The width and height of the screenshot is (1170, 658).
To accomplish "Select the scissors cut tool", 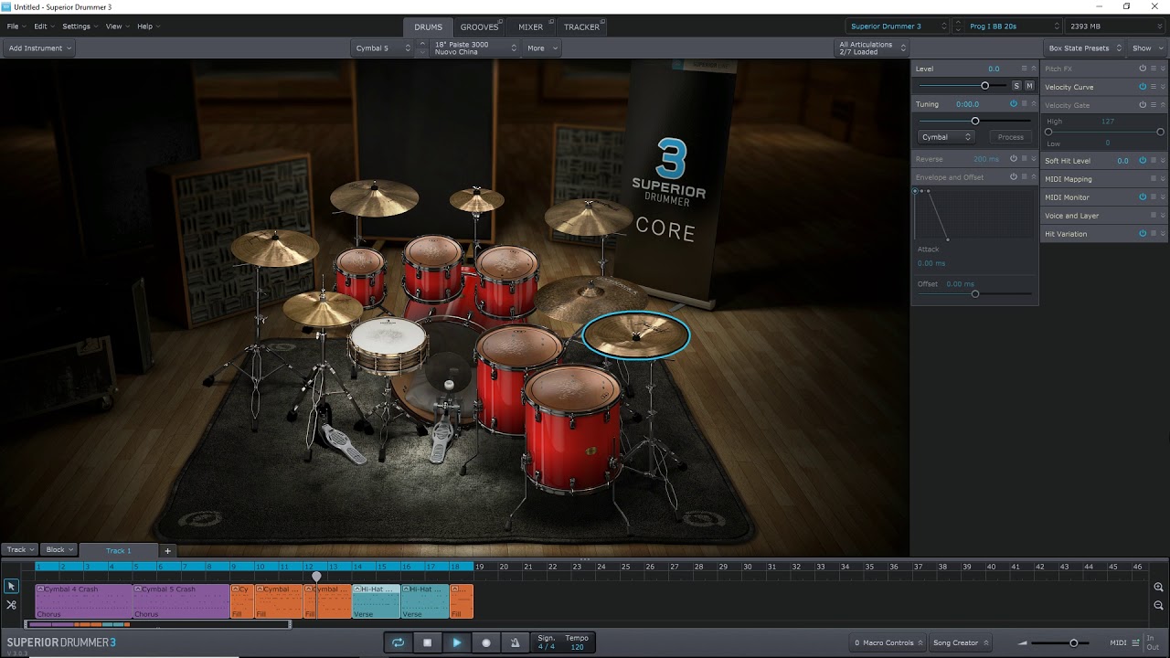I will pyautogui.click(x=11, y=605).
